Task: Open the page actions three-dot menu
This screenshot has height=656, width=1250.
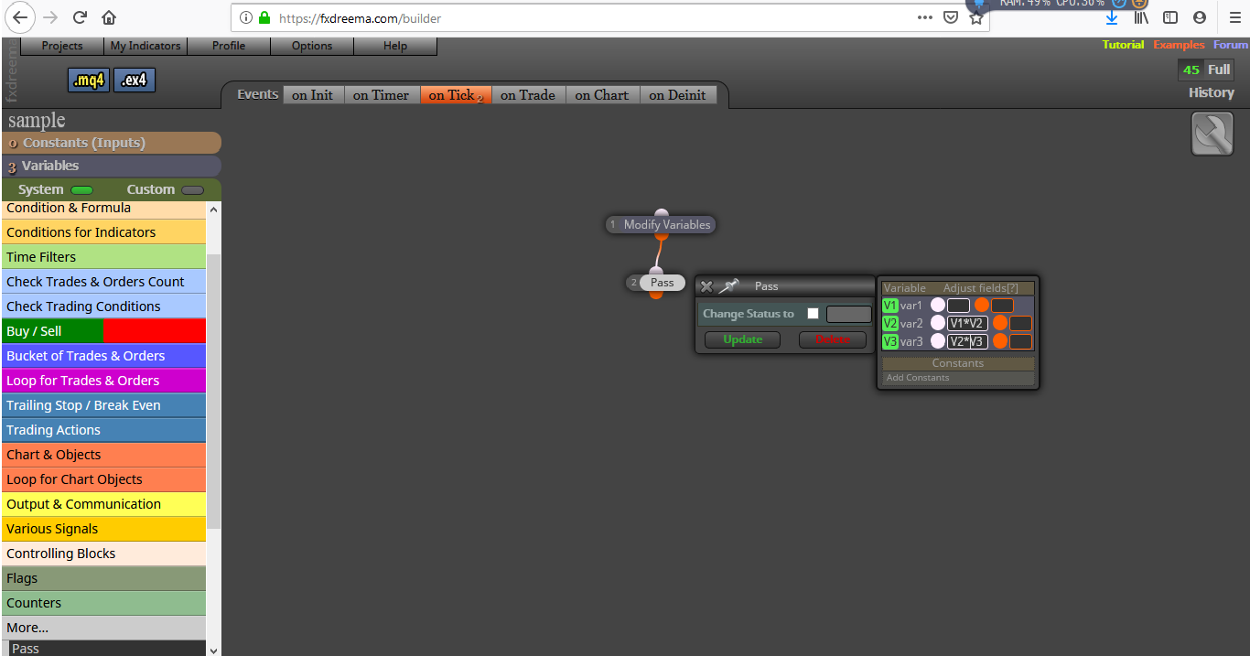Action: pyautogui.click(x=925, y=17)
